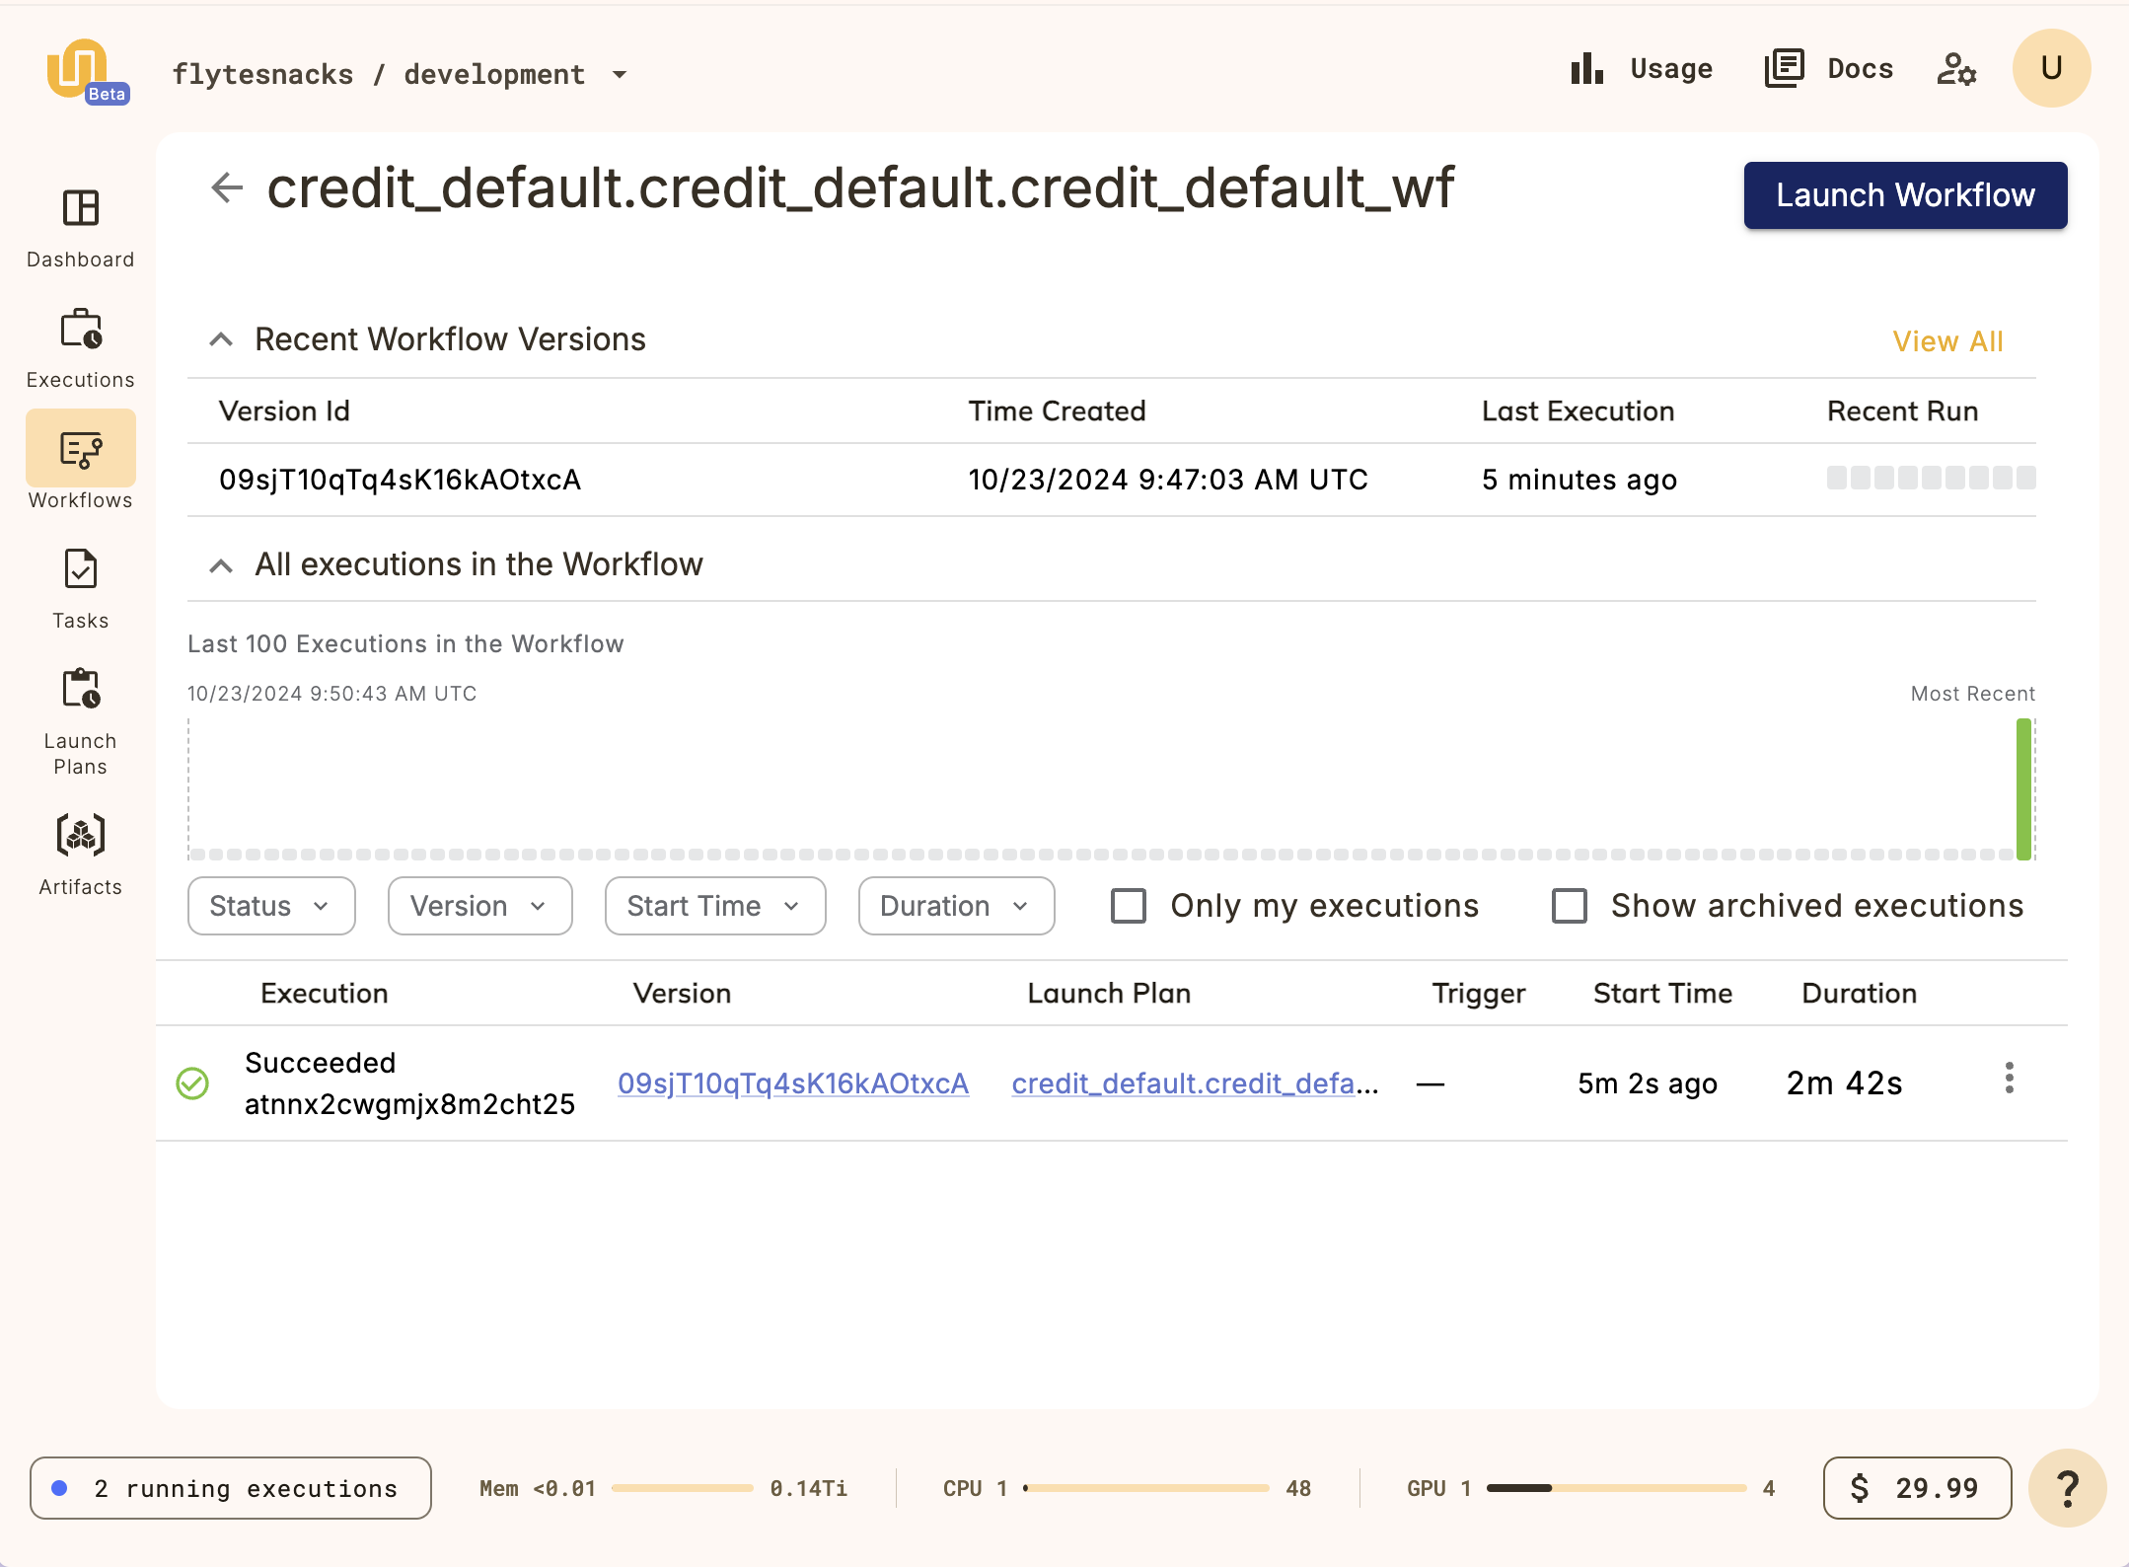The width and height of the screenshot is (2129, 1567).
Task: Collapse Recent Workflow Versions section
Action: tap(221, 339)
